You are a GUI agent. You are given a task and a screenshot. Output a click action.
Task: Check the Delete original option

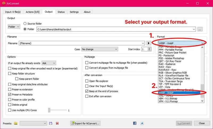[10, 105]
